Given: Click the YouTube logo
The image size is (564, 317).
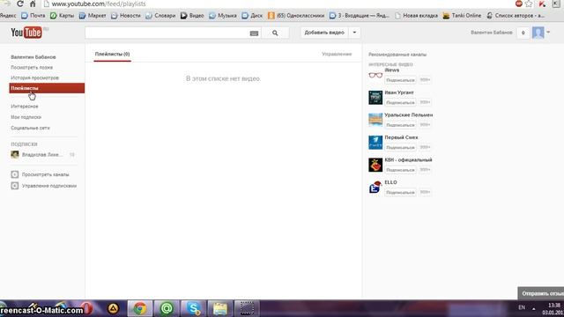Looking at the screenshot, I should [x=26, y=33].
